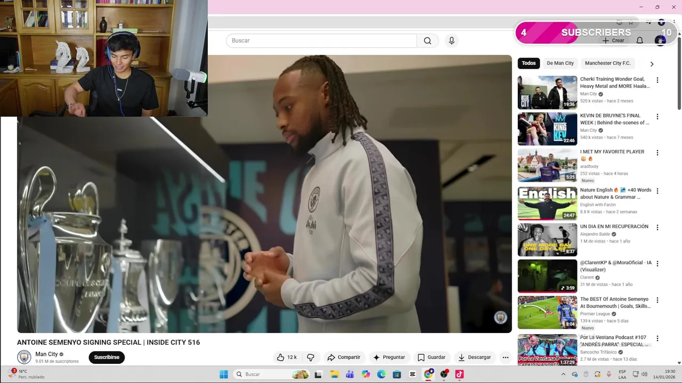Open options for Kevin De Bruyne video
Screen dimensions: 682x383
(x=657, y=116)
